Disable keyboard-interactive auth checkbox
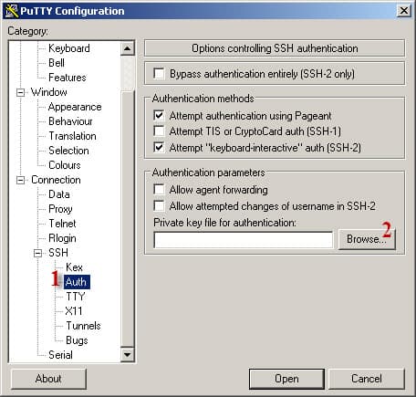 click(x=159, y=148)
